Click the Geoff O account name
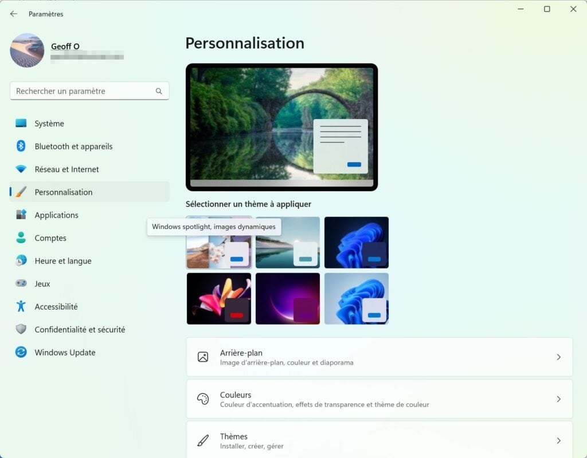The height and width of the screenshot is (458, 587). [x=65, y=46]
